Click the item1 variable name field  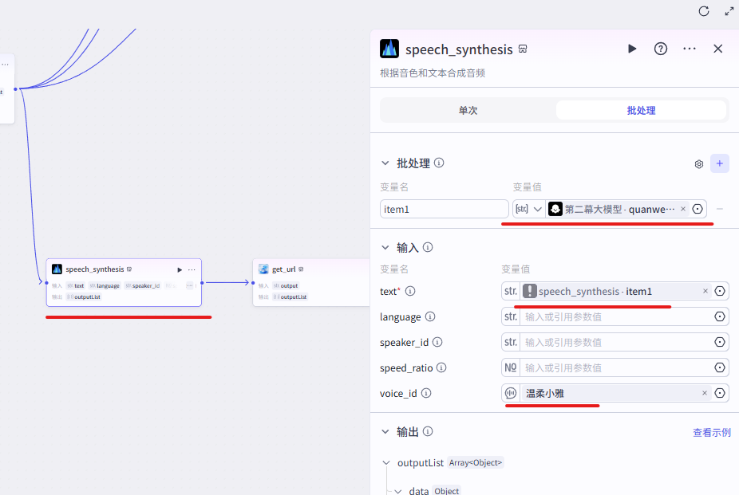(444, 209)
